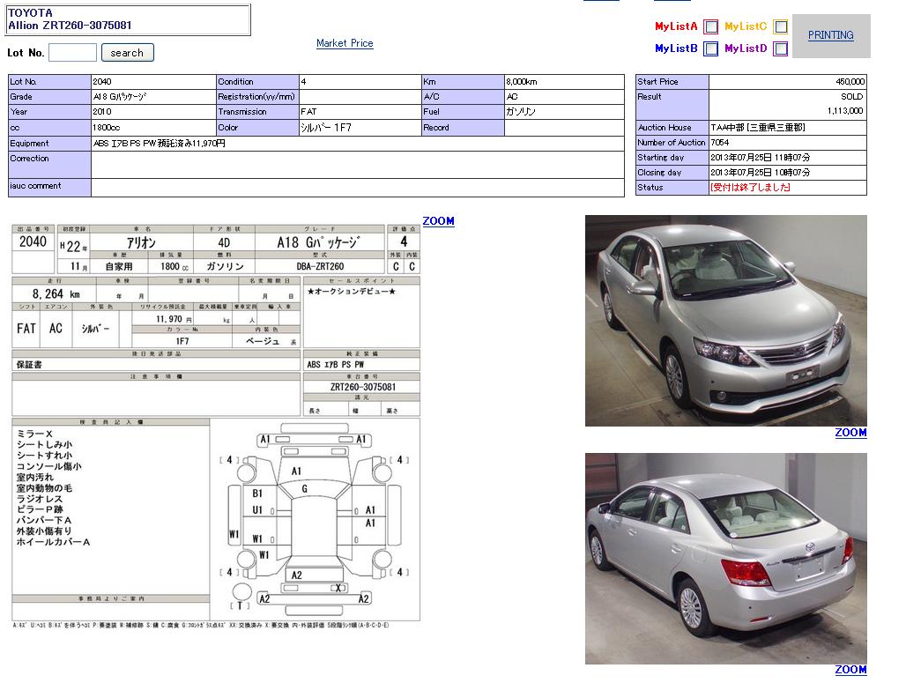The image size is (906, 683).
Task: Click the red Status text
Action: (750, 188)
